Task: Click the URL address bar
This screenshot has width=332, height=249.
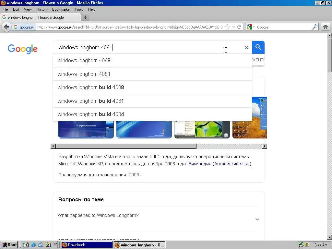Action: pyautogui.click(x=130, y=27)
